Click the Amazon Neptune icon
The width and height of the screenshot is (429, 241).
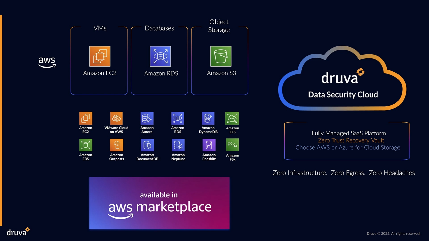pyautogui.click(x=178, y=145)
